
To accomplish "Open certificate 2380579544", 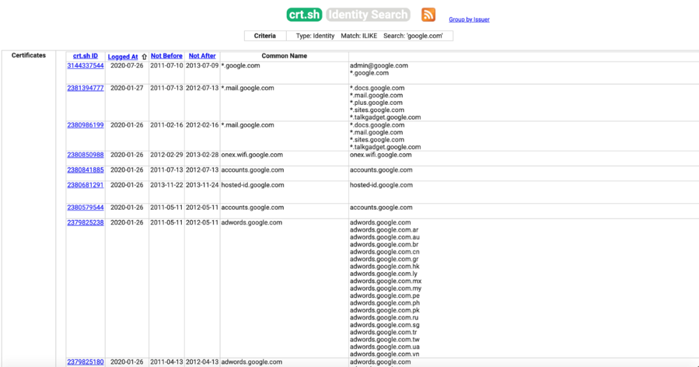I will pos(85,207).
